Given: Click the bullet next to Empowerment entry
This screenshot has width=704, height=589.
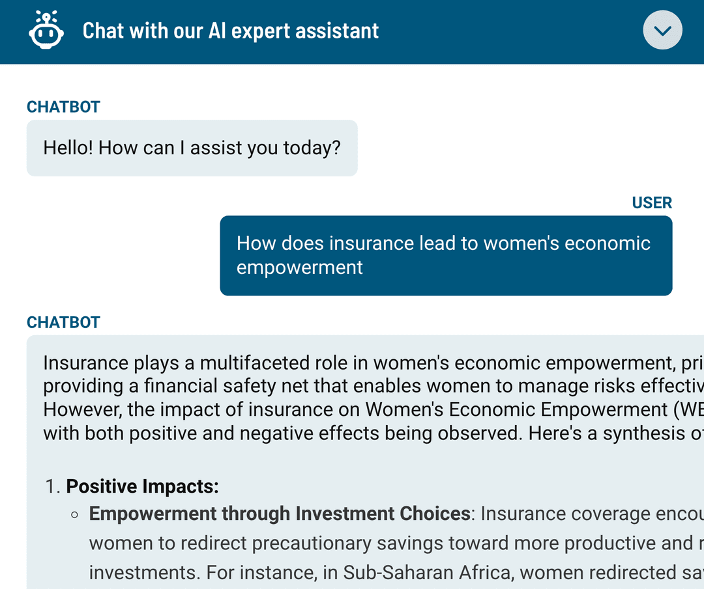Looking at the screenshot, I should click(74, 514).
